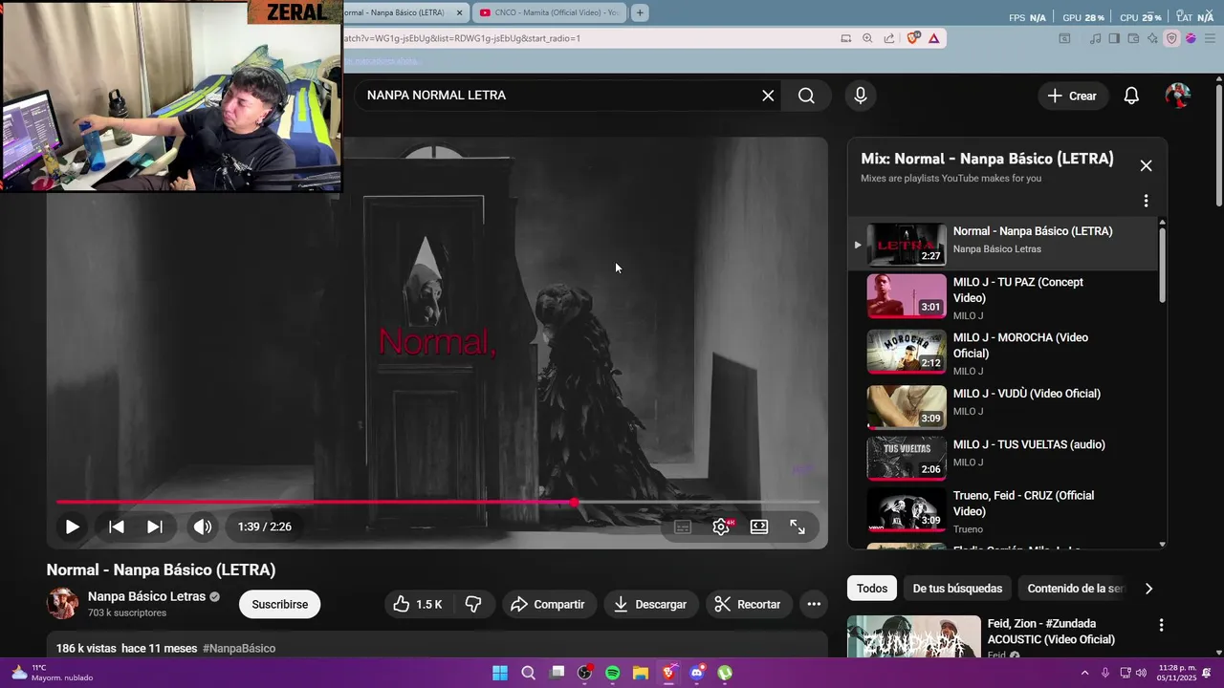Switch to CNCO - Mamita browser tab
This screenshot has height=688, width=1224.
[x=550, y=12]
